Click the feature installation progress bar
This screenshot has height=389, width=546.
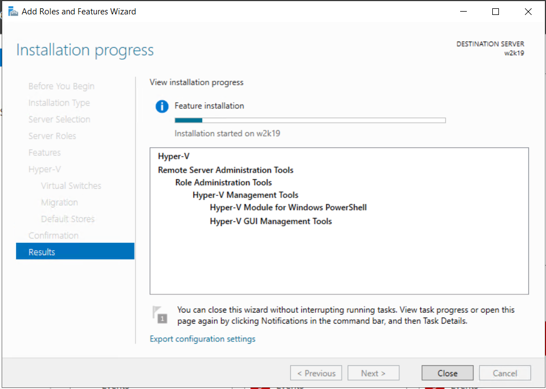point(310,121)
